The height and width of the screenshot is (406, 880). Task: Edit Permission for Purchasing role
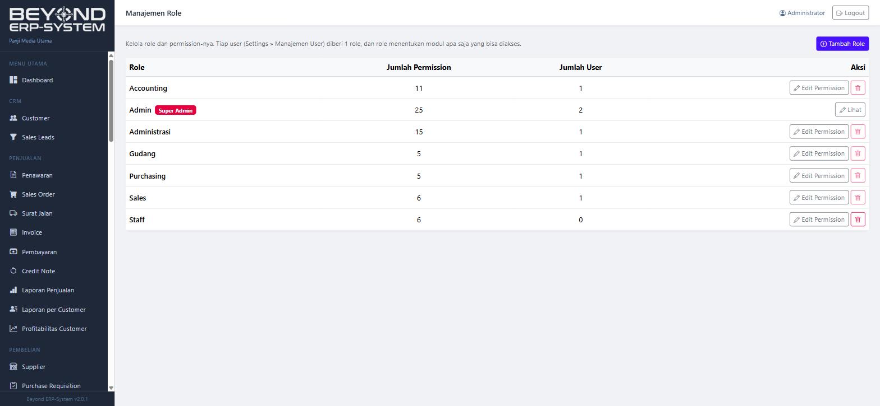tap(819, 176)
